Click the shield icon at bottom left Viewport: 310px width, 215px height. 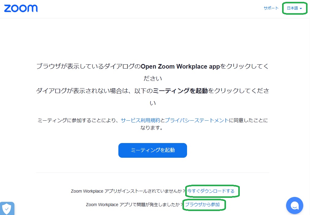(7, 209)
